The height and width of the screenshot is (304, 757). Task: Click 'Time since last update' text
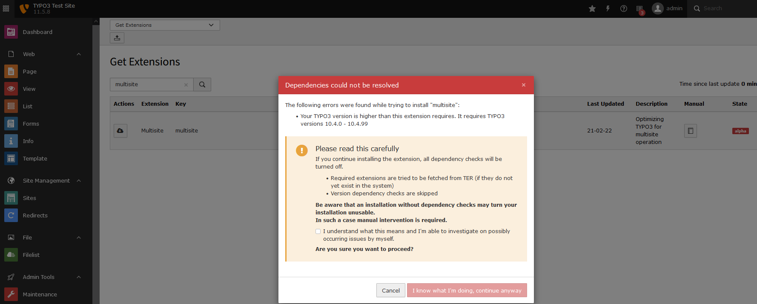709,84
